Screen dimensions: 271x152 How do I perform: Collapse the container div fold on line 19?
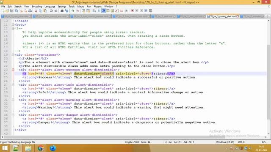click(x=13, y=55)
